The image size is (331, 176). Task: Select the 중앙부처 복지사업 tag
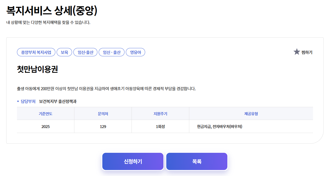[x=36, y=52]
